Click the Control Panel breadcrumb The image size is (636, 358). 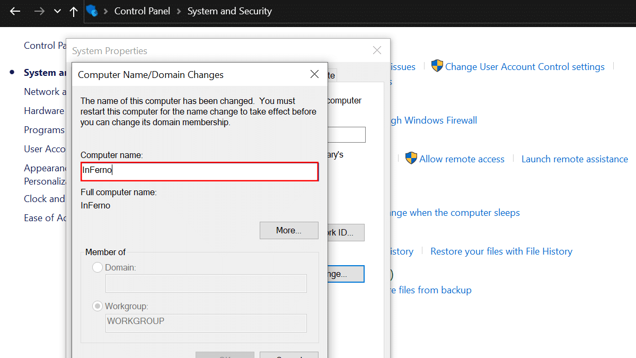click(x=142, y=11)
